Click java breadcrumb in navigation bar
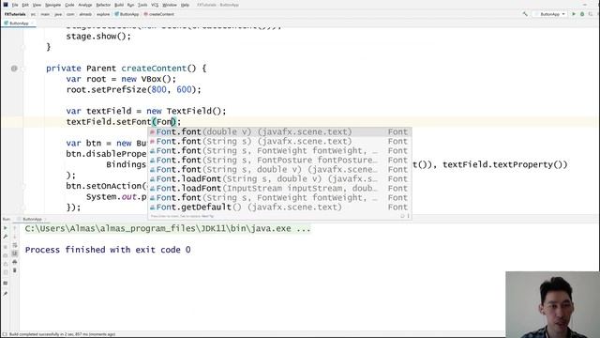 [58, 14]
